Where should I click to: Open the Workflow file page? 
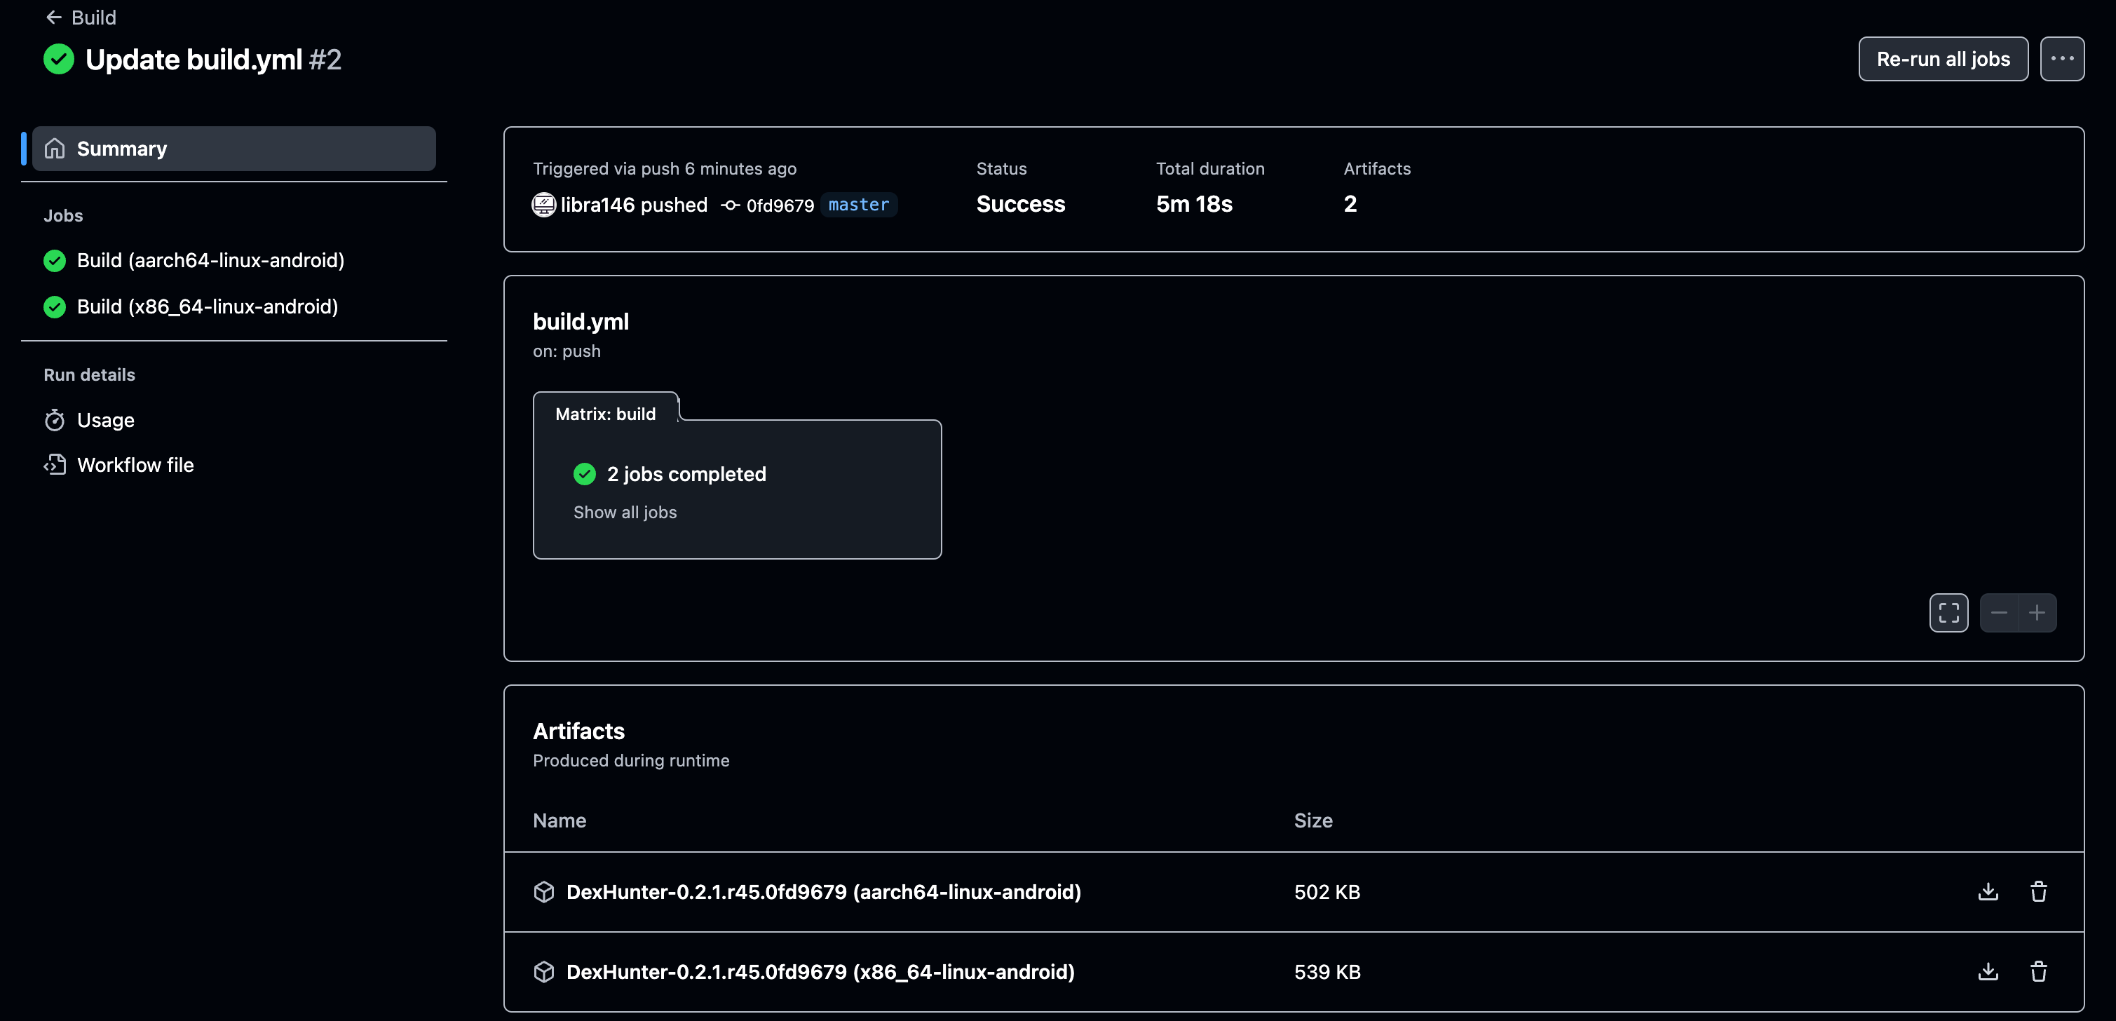[x=135, y=465]
